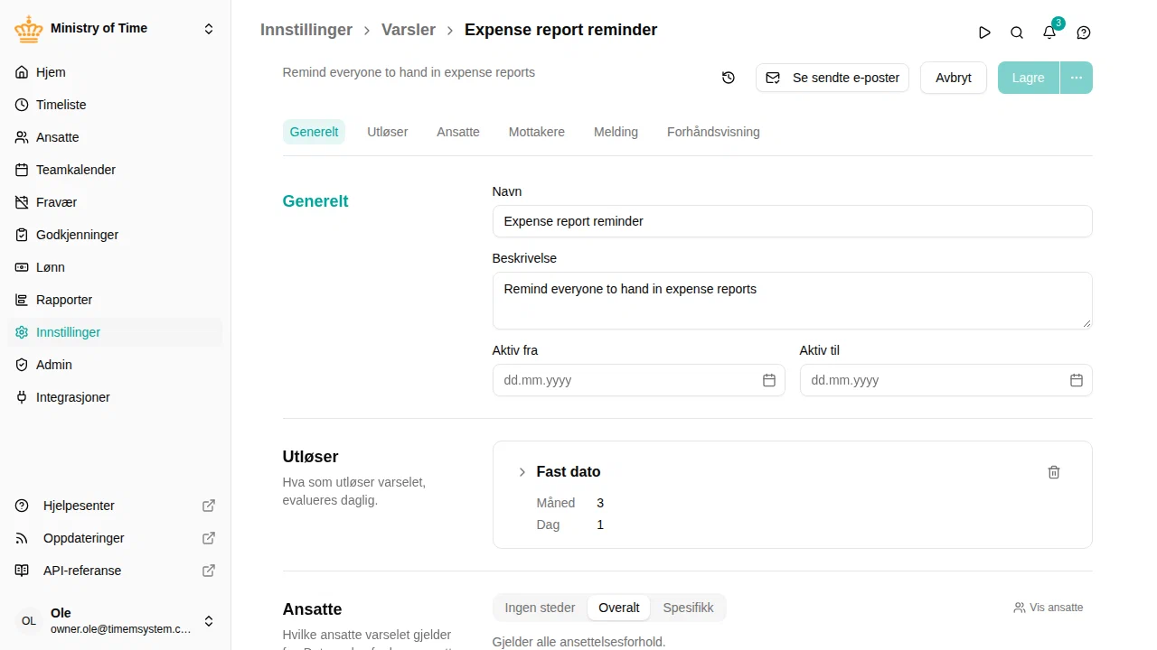Go to Innstillinger breadcrumb

click(x=306, y=30)
